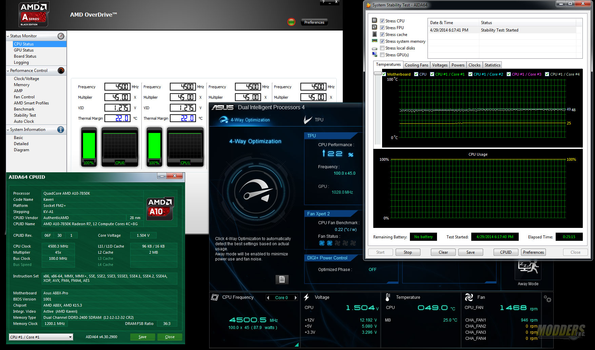Select Board Status in sidebar
Viewport: 595px width, 350px height.
point(25,56)
